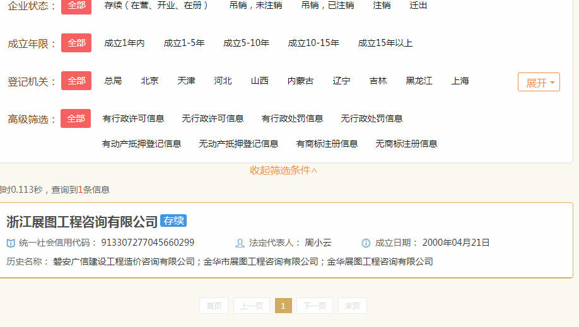Viewport: 579px width, 327px height.
Task: Select credit code 913307277045660299
Action: coord(148,243)
